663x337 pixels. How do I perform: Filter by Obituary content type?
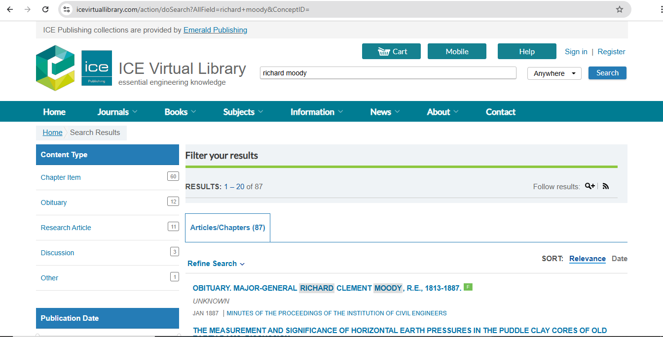tap(54, 202)
